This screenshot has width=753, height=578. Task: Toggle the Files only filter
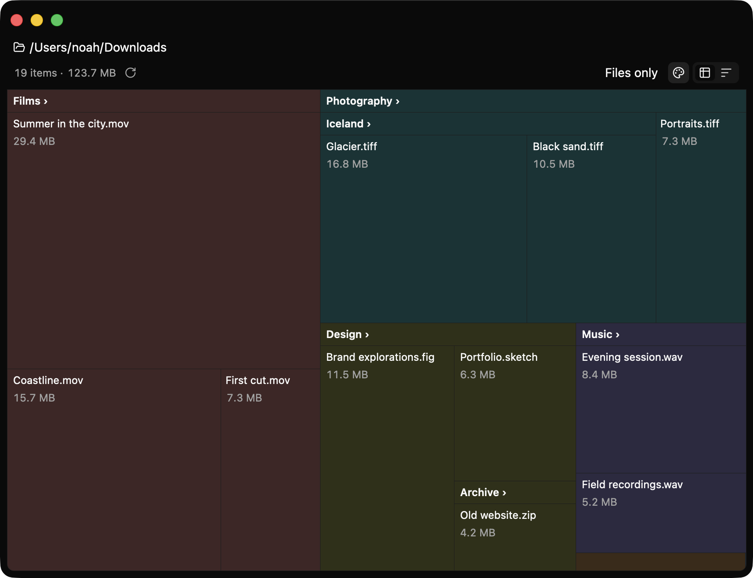pos(631,73)
